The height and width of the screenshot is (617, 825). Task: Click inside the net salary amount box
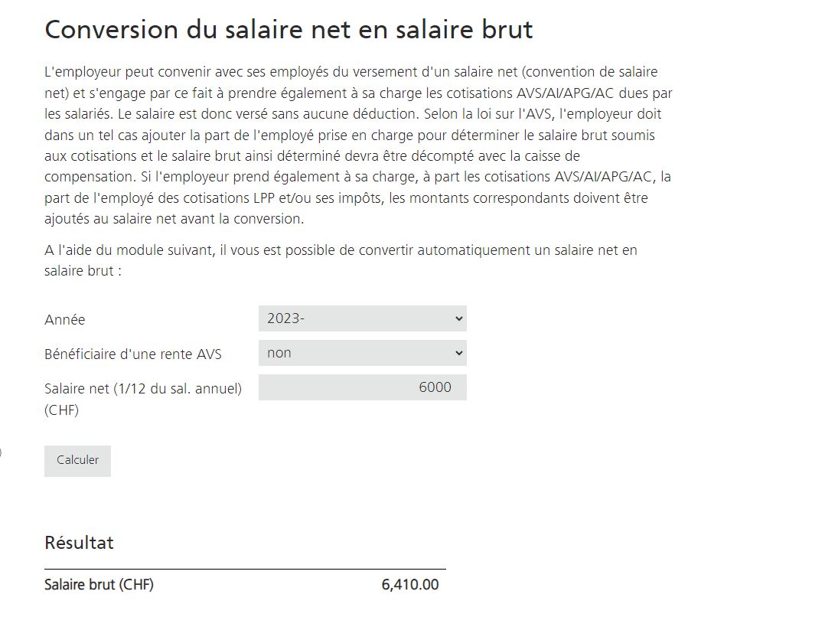point(363,387)
